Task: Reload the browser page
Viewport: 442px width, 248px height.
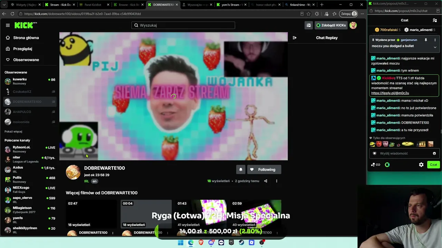Action: (12, 14)
